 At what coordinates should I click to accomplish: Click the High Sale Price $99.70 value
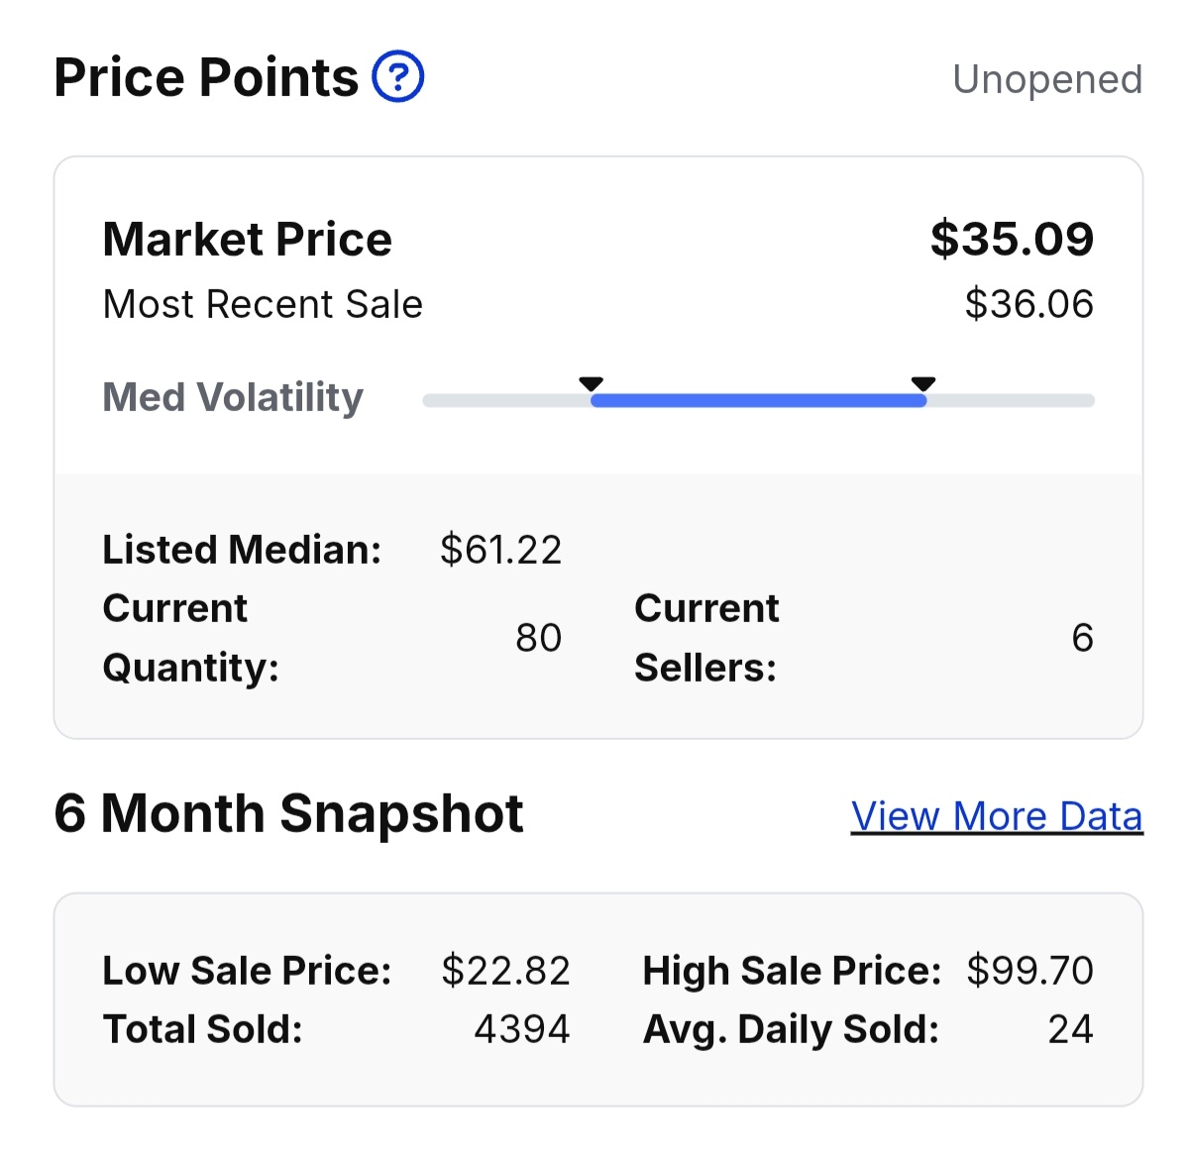[x=1029, y=971]
